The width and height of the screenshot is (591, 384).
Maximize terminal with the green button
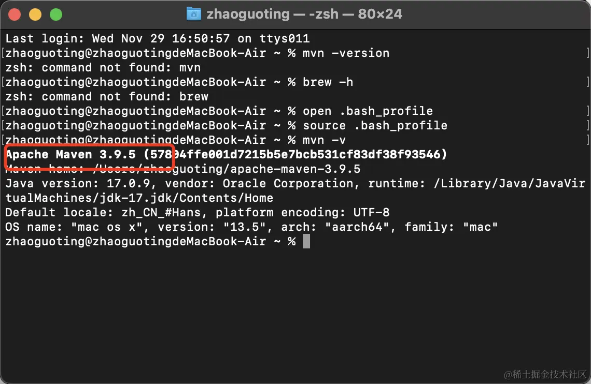point(56,14)
